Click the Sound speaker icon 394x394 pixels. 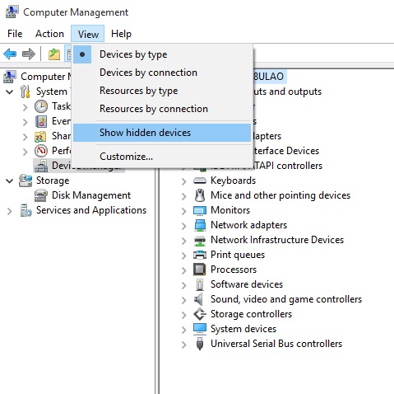point(198,299)
